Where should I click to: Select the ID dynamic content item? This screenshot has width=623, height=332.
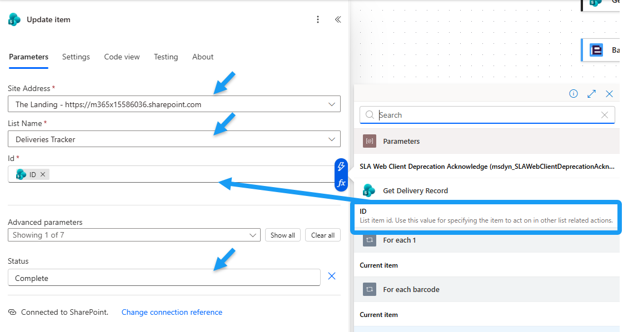[x=486, y=215]
